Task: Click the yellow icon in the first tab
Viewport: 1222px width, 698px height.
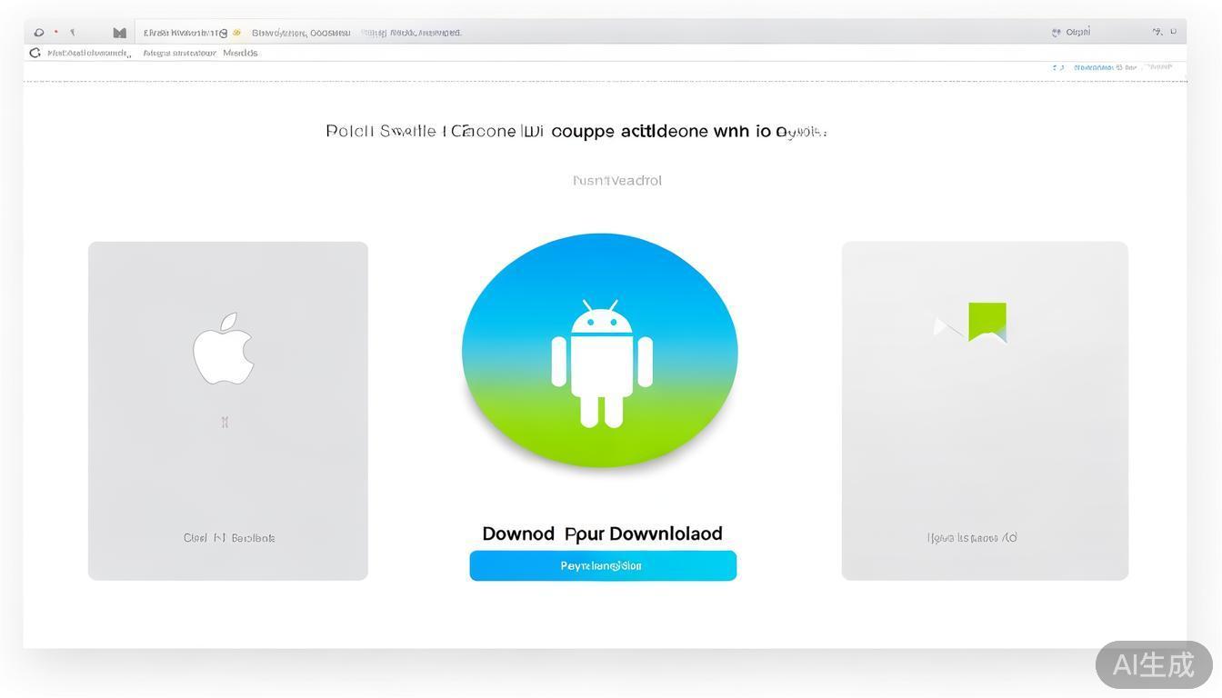Action: click(x=236, y=33)
